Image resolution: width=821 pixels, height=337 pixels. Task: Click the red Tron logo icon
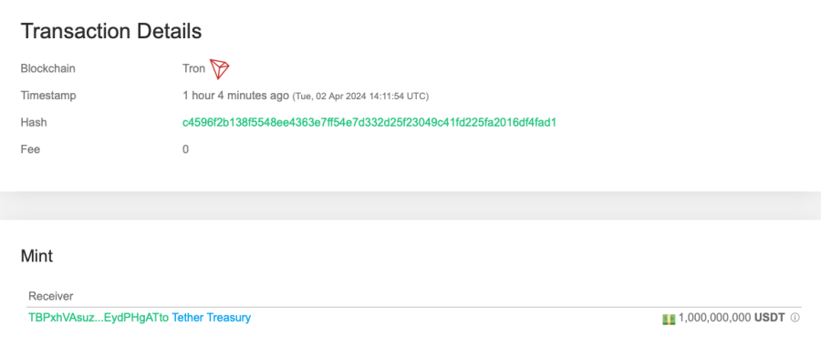tap(219, 69)
